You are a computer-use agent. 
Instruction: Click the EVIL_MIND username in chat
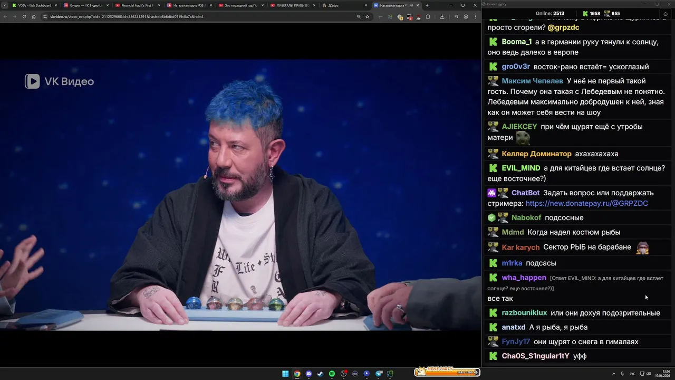[520, 168]
